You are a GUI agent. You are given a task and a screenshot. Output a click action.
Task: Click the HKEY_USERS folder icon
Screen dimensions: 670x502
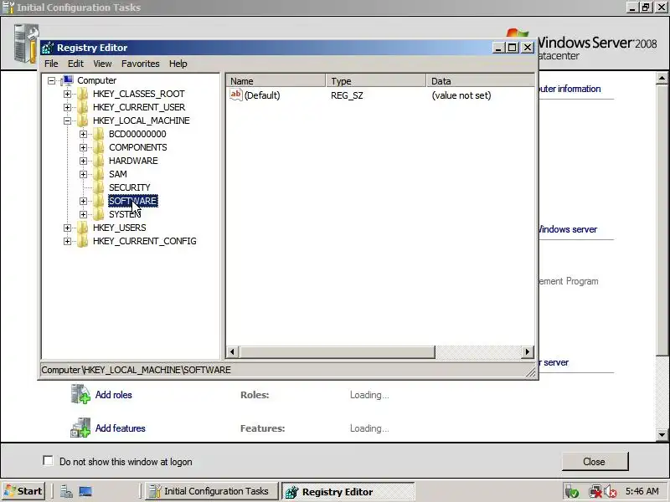coord(83,228)
